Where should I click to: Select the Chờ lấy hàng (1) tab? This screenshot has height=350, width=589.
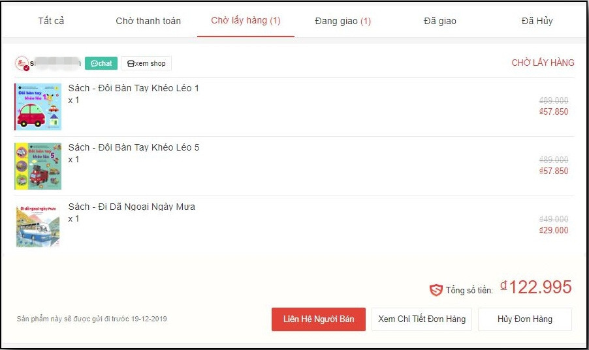click(246, 21)
